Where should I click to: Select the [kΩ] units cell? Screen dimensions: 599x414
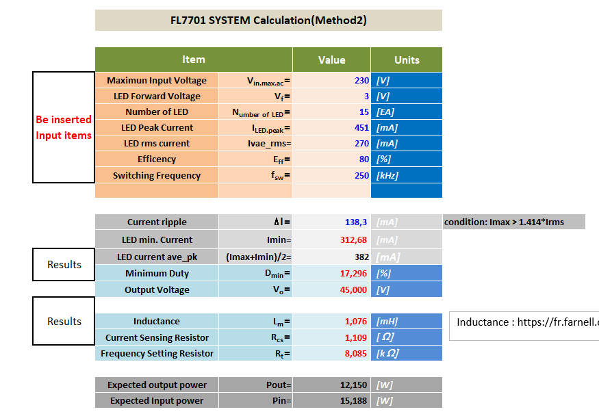(x=407, y=353)
